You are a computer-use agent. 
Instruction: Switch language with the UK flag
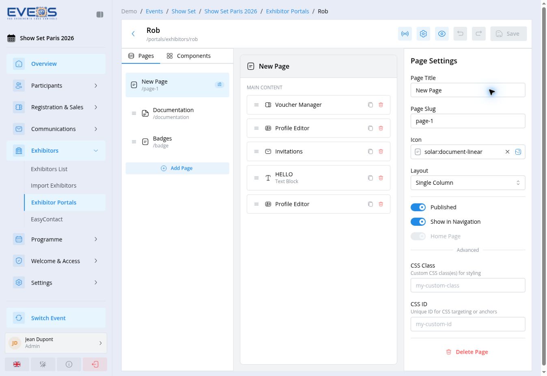pos(17,364)
